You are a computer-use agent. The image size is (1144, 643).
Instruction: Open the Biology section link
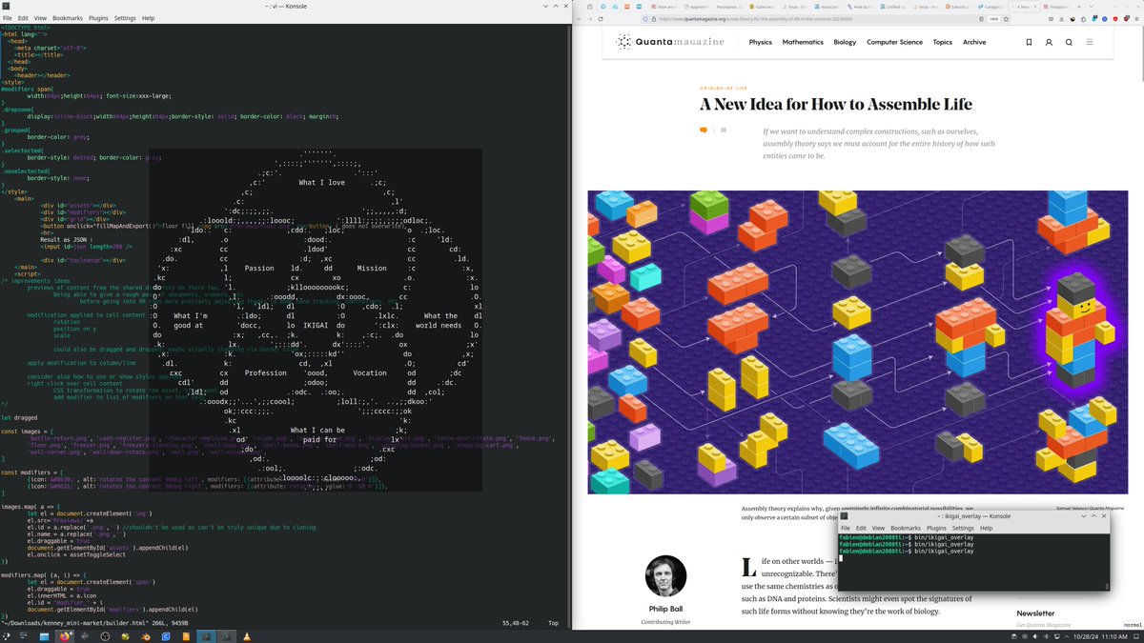pyautogui.click(x=845, y=42)
